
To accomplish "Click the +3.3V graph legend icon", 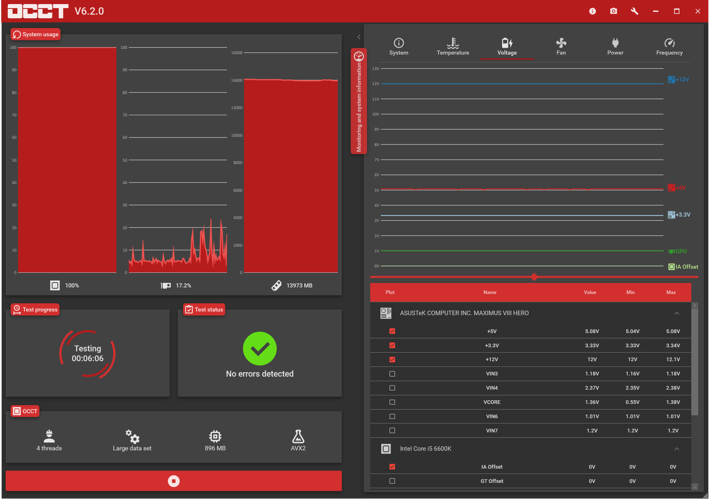I will pos(671,215).
